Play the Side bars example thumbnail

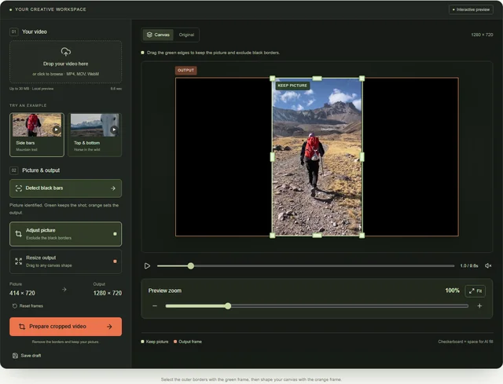(x=57, y=130)
